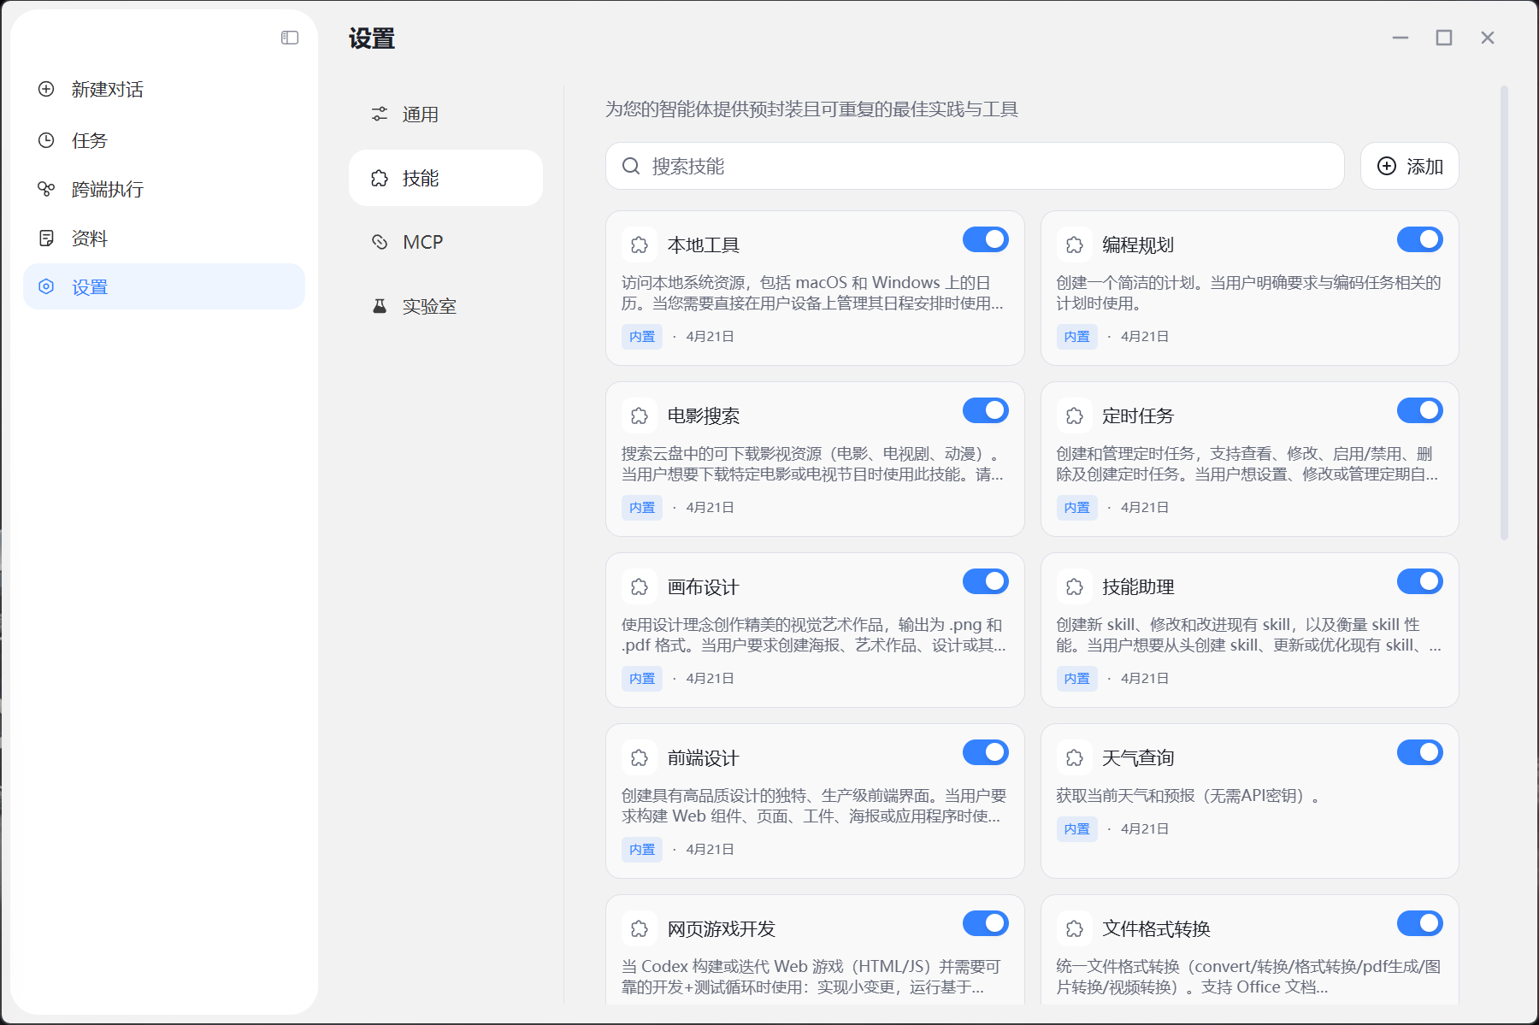Turn off the 电影搜索 skill
Viewport: 1539px width, 1025px height.
(x=985, y=410)
